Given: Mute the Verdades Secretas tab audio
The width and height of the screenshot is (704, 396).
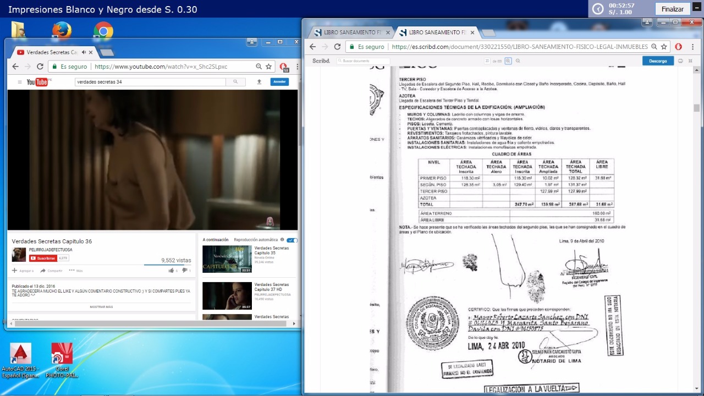Looking at the screenshot, I should tap(84, 52).
